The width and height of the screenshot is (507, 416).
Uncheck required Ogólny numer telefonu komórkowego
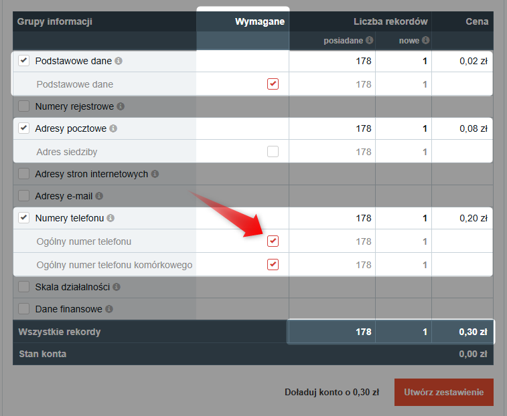point(273,264)
